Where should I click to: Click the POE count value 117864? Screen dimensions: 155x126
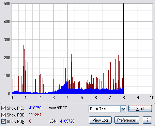tap(35, 115)
